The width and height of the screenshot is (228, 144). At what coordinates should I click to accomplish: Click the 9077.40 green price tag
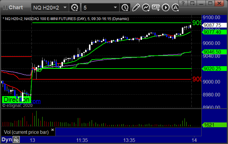[x=214, y=32]
